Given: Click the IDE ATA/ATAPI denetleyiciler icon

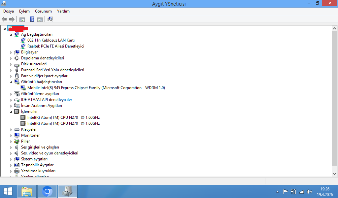Looking at the screenshot, I should tap(17, 100).
